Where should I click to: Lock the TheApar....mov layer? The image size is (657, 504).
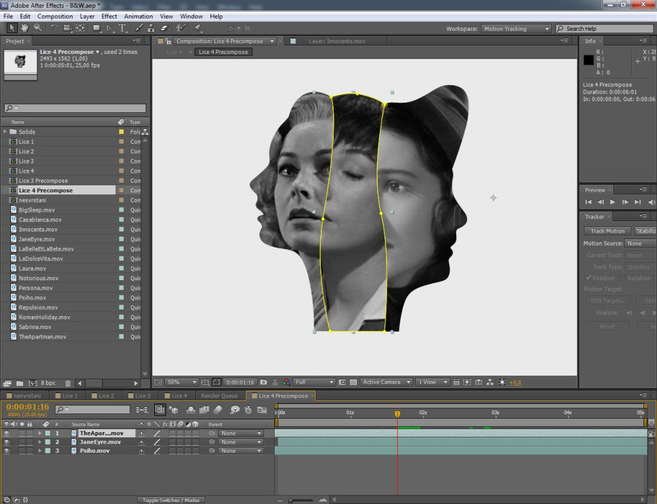tap(29, 433)
